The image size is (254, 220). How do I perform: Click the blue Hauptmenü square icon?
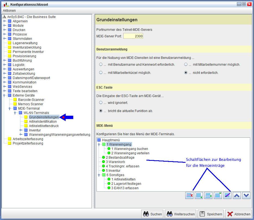coord(99,140)
